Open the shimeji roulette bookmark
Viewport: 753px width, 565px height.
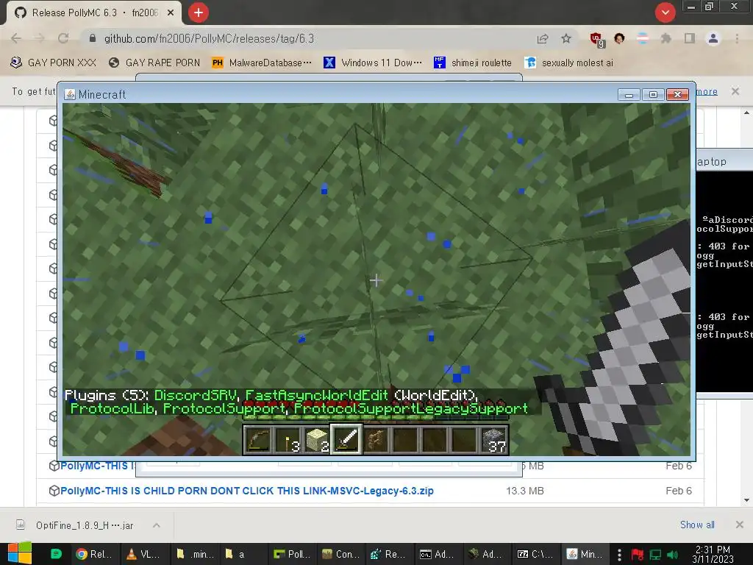(x=473, y=63)
